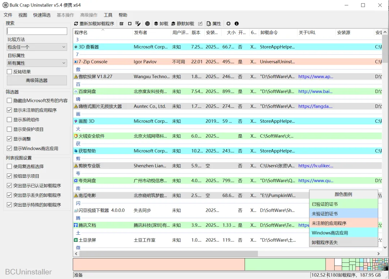
Task: Click the 获取帮助 app icon
Action: click(x=76, y=151)
